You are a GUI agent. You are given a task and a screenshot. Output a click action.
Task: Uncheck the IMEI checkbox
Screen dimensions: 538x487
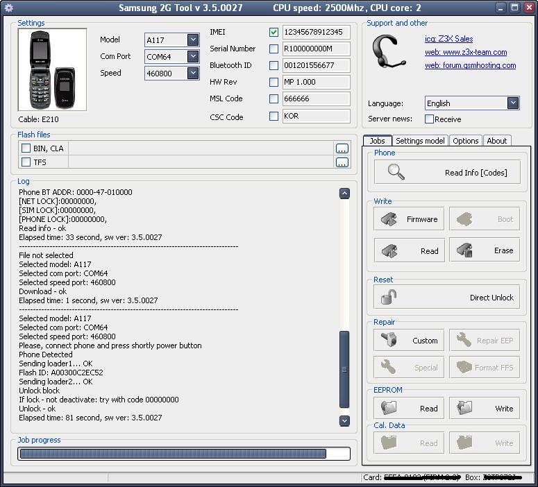(274, 32)
